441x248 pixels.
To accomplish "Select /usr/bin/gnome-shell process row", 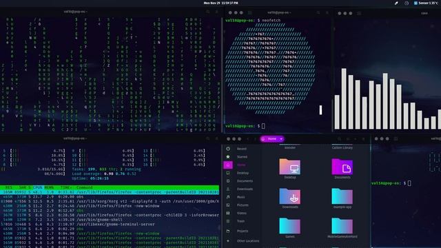I will coord(110,220).
